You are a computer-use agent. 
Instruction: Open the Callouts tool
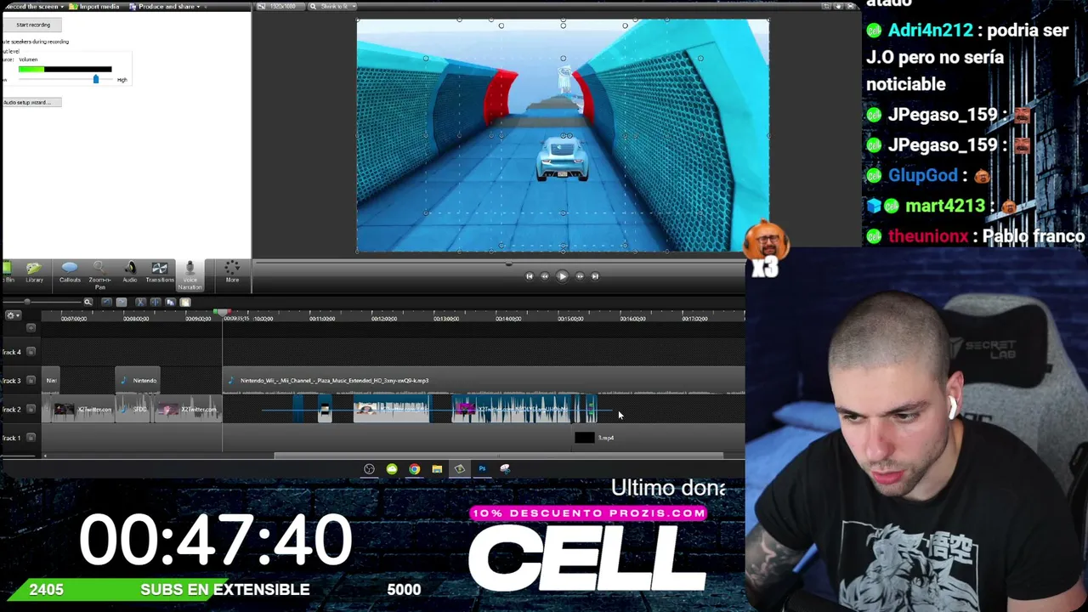tap(70, 273)
